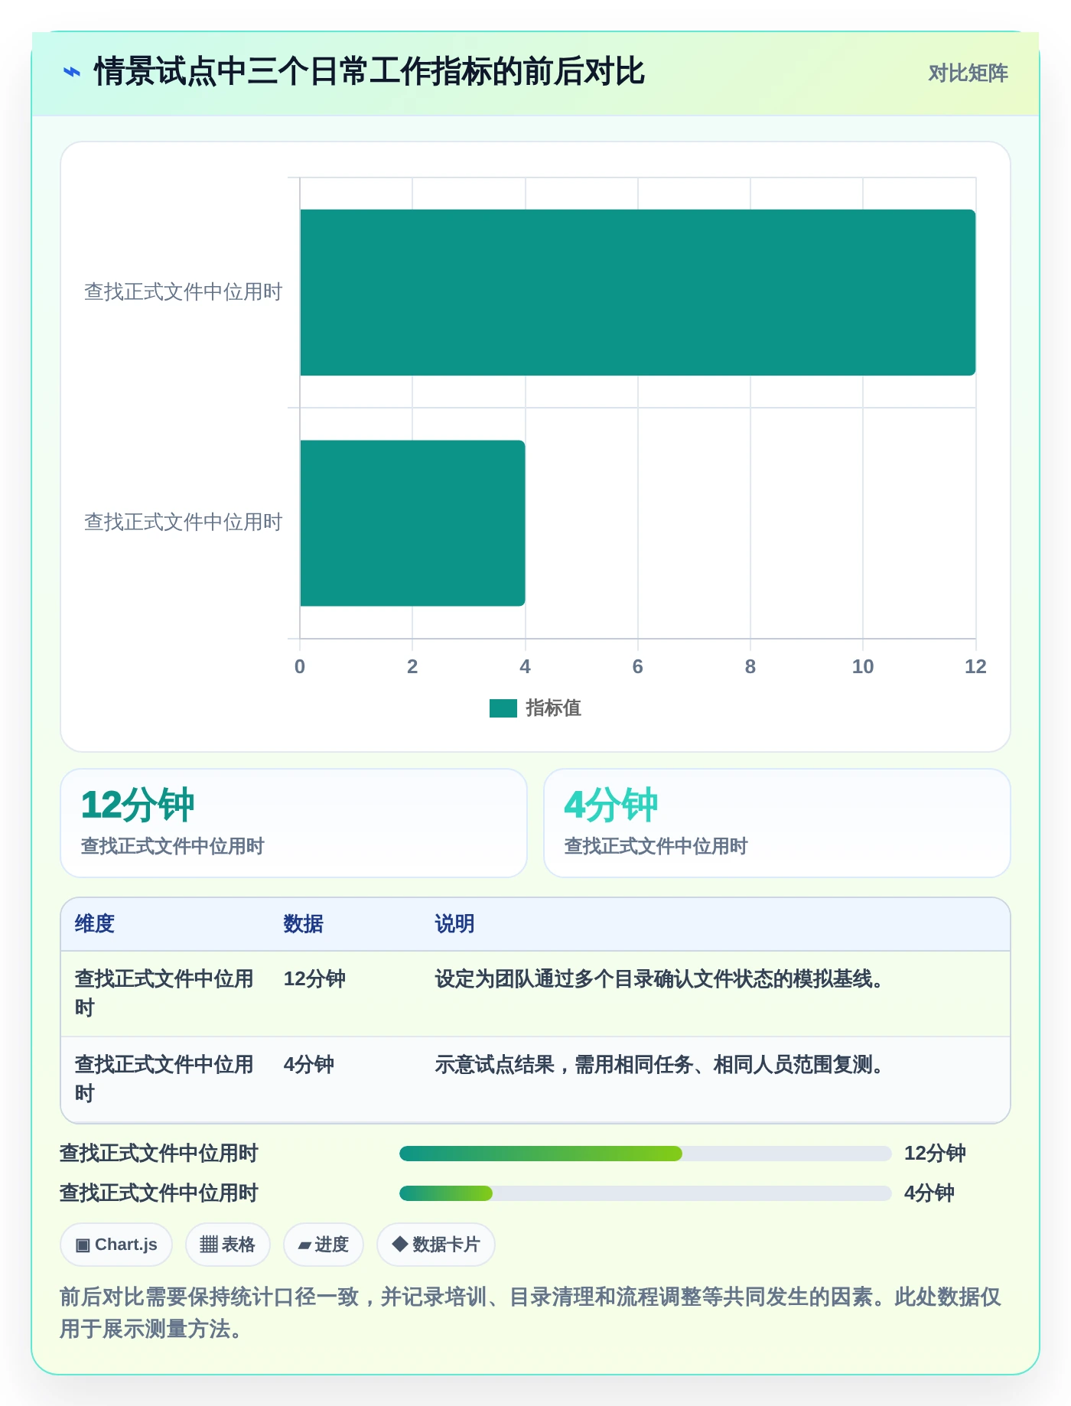Click the description 设定为团队通过多个目录确认文件状态的模拟基线
Screen dimensions: 1071x1406
coord(659,979)
